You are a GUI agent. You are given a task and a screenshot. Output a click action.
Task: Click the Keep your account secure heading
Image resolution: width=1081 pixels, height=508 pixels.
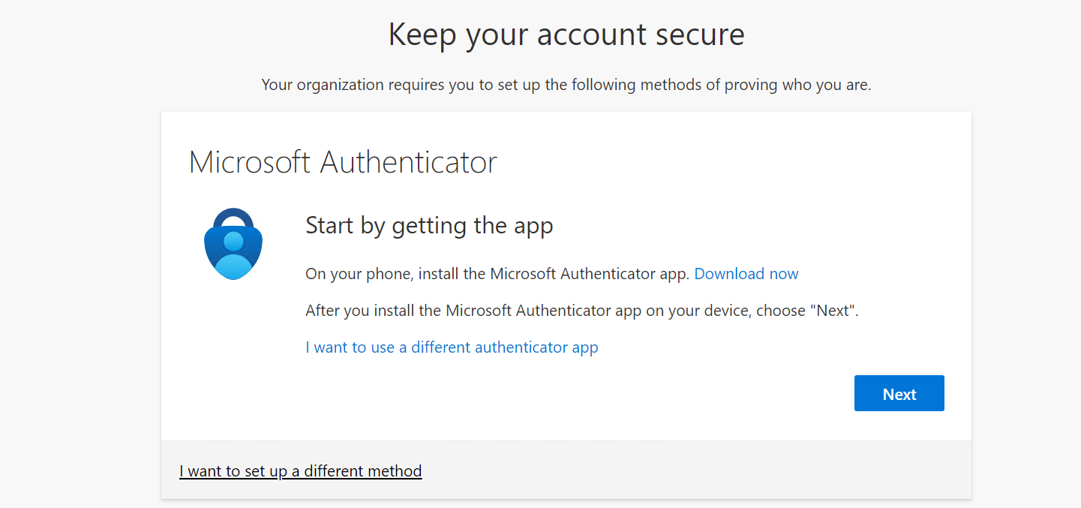[x=566, y=35]
